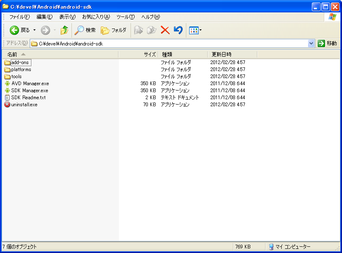Sort by 更新日時 column header
Screen dimensions: 342x253
point(233,54)
